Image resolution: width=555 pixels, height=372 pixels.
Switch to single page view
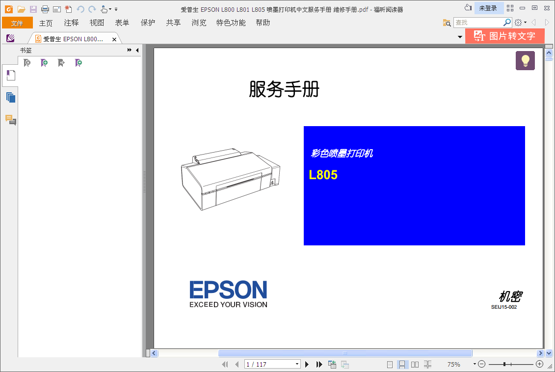pos(390,364)
